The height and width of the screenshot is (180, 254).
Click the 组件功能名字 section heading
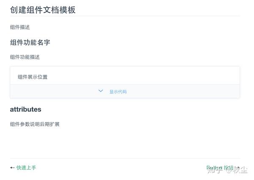tap(30, 42)
